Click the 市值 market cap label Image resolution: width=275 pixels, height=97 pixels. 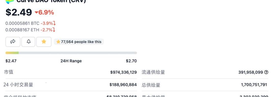pyautogui.click(x=9, y=72)
